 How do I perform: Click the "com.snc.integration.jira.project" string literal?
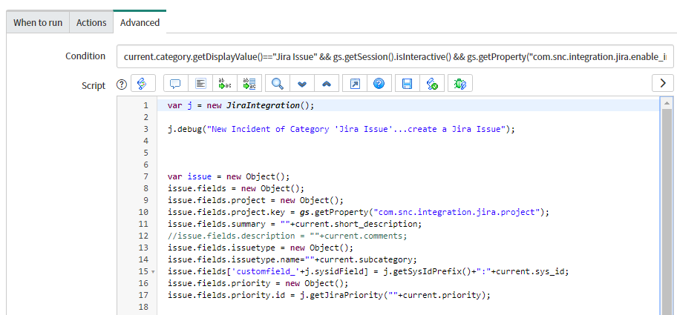pyautogui.click(x=457, y=212)
